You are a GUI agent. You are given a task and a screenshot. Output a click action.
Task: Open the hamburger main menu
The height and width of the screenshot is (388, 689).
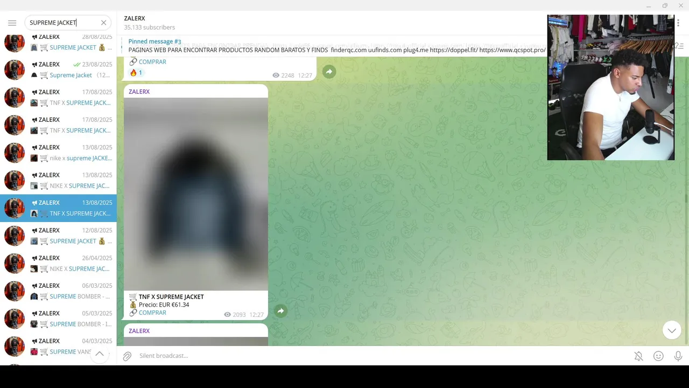tap(12, 23)
